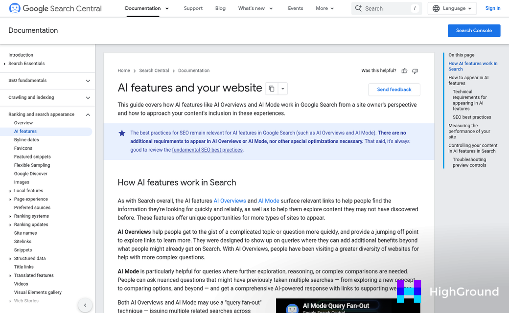Screen dimensions: 509x313
Task: Click the copy icon beside the page title
Action: coord(272,88)
